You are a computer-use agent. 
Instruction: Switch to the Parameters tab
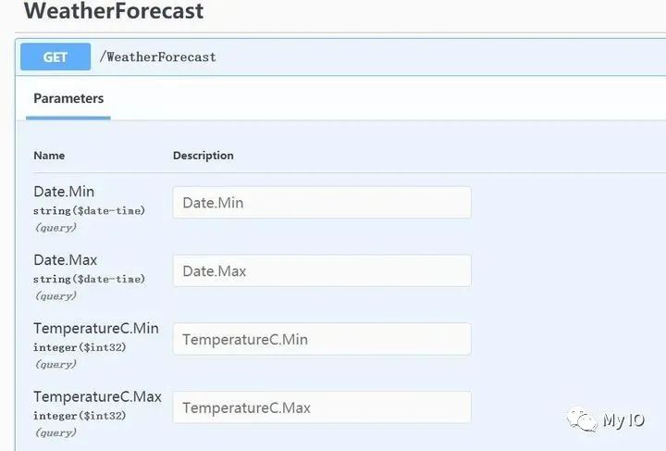coord(68,98)
